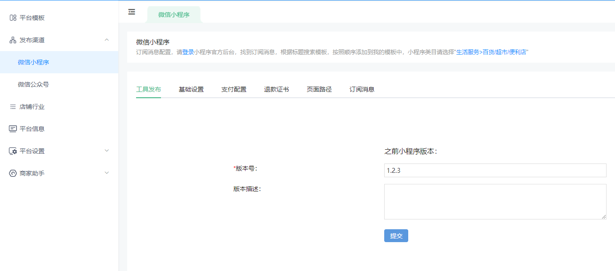Click the *版本号 label
The image size is (615, 271).
point(245,168)
